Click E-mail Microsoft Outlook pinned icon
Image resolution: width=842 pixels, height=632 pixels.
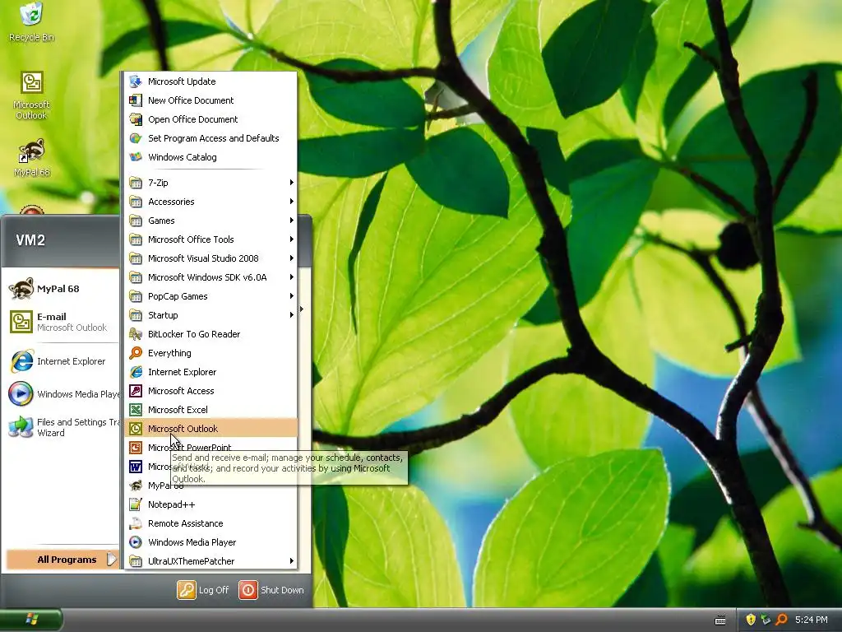click(x=21, y=322)
